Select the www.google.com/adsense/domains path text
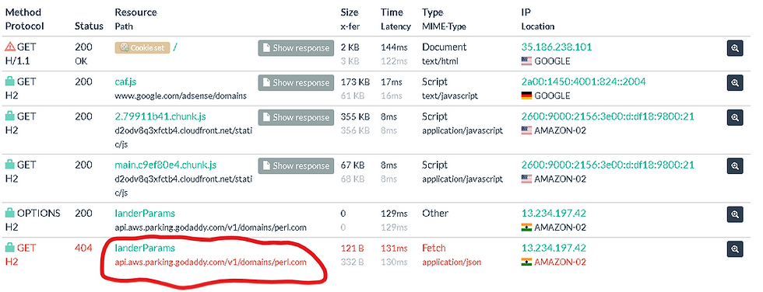 [x=181, y=96]
